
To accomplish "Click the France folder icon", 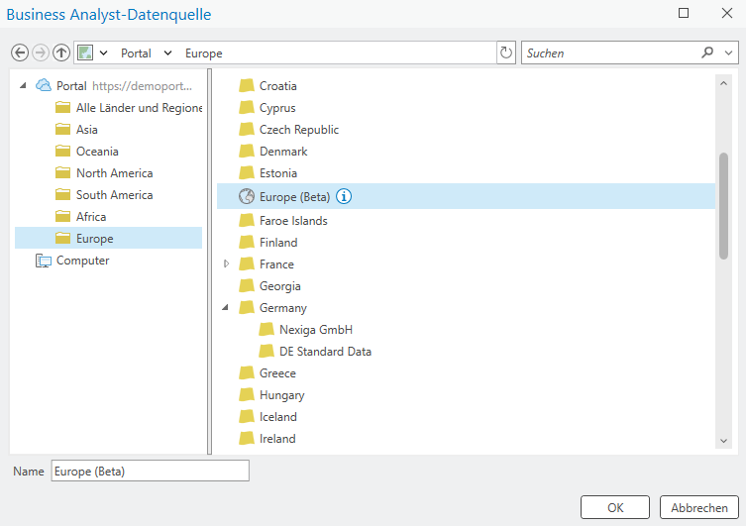I will coord(247,263).
